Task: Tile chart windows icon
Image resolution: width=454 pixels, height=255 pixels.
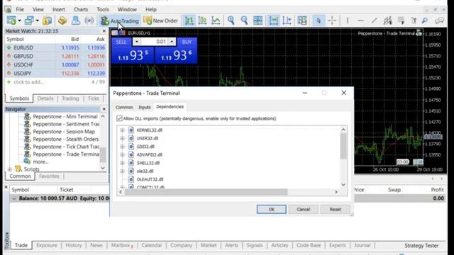Action: pyautogui.click(x=258, y=21)
